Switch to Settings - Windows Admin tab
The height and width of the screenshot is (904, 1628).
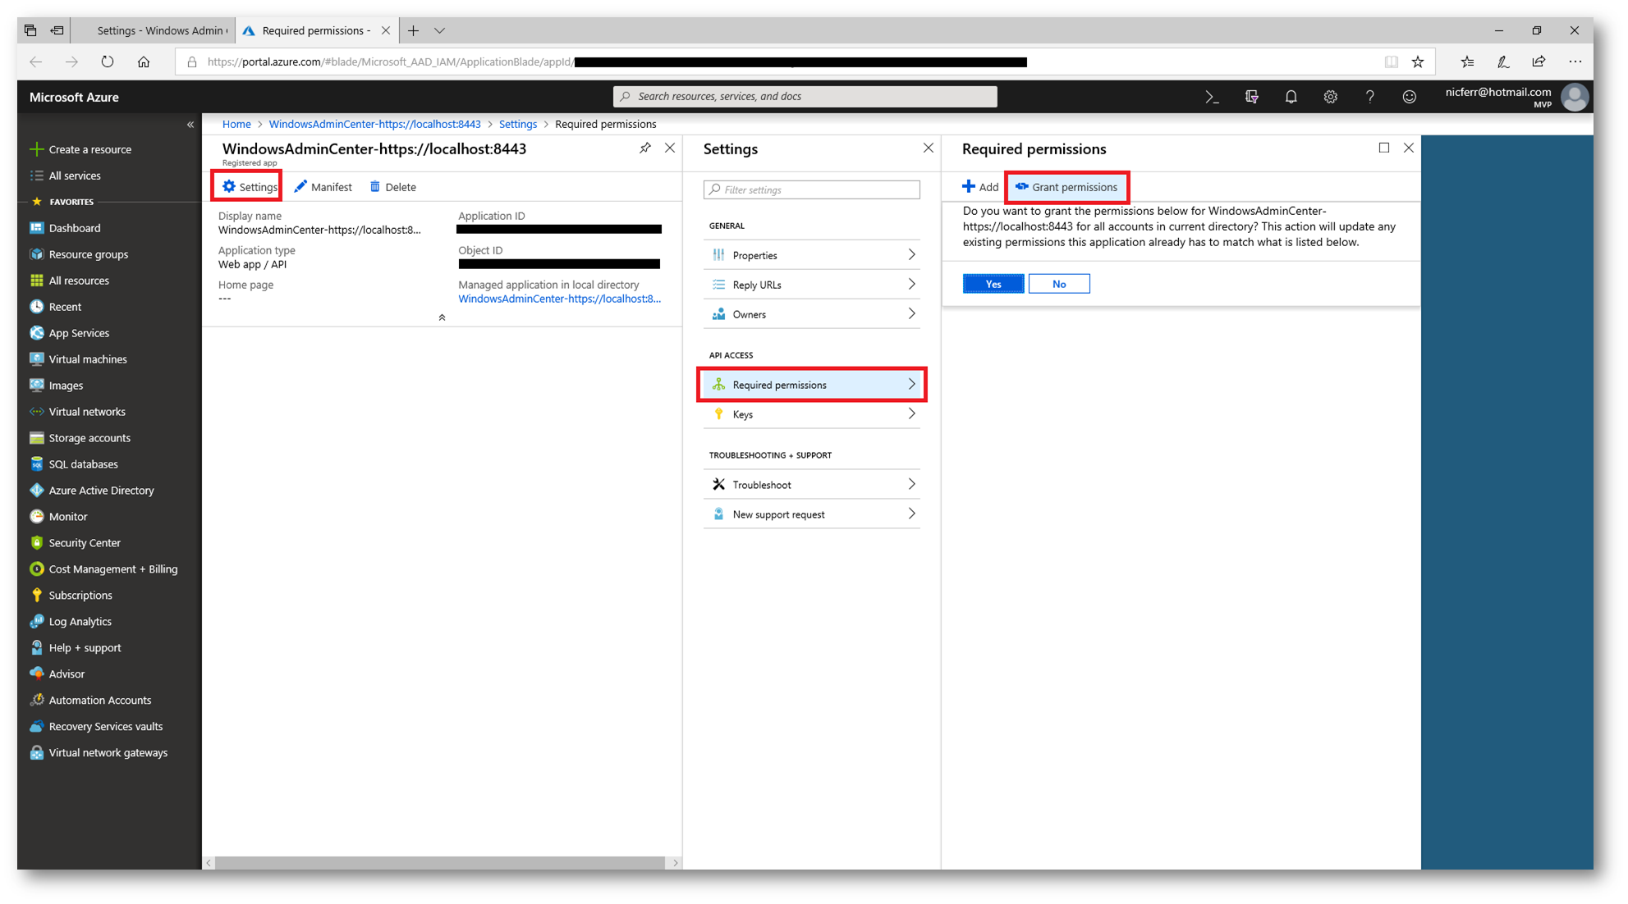154,30
